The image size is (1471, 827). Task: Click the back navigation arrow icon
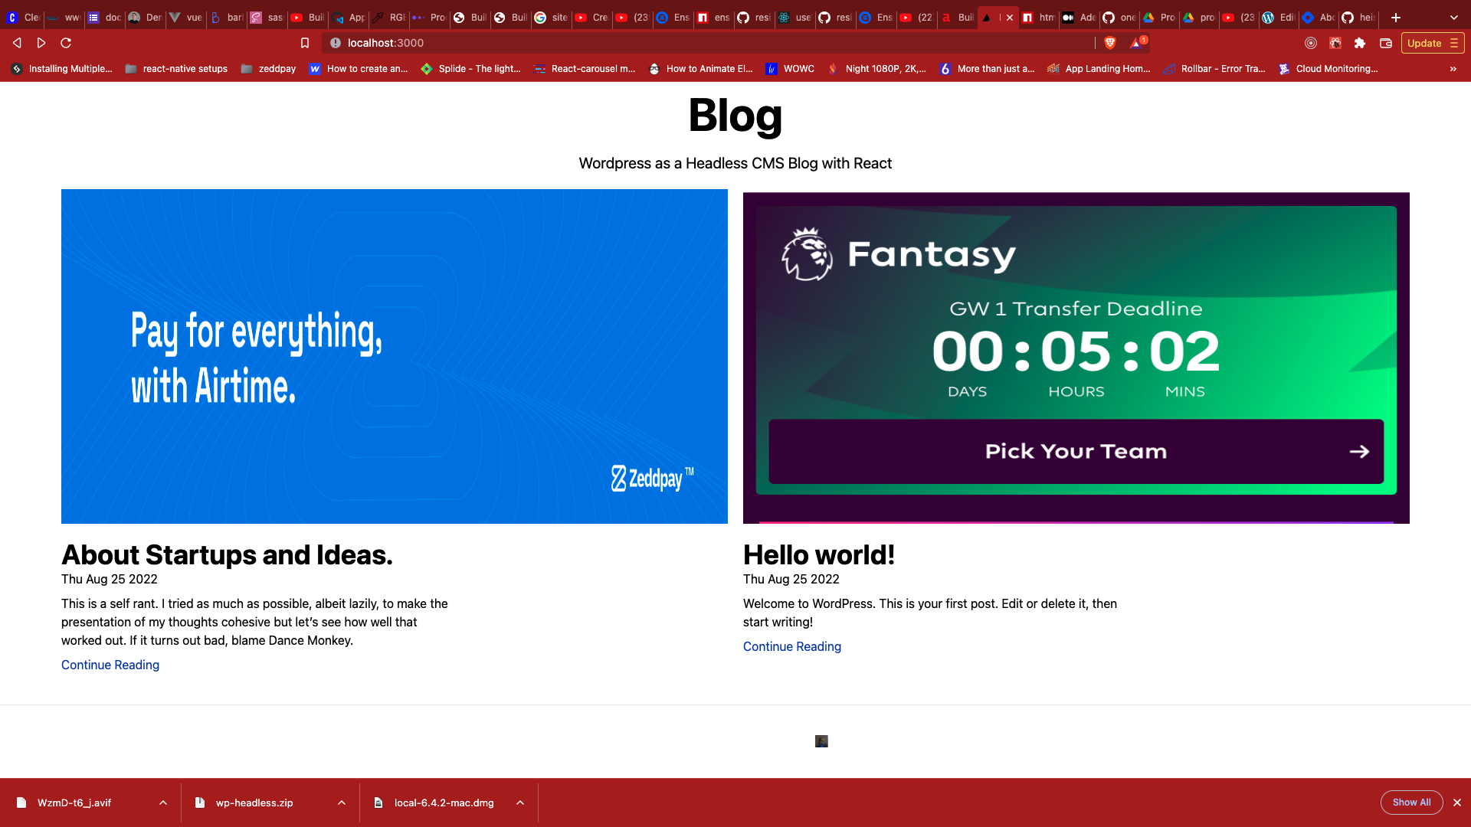click(17, 42)
